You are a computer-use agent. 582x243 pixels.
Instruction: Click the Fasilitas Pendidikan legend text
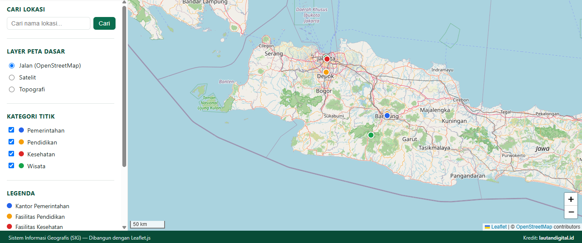(x=40, y=217)
